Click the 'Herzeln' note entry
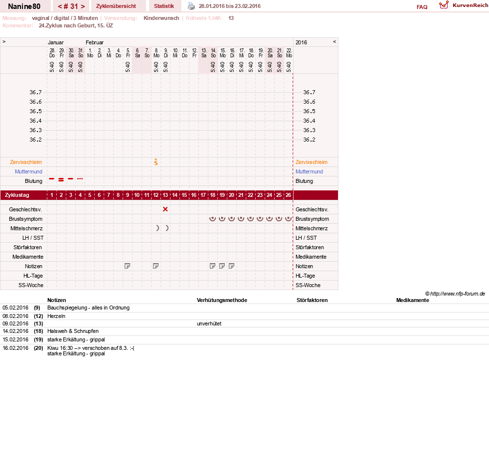Viewport: 489px width, 476px height. tap(56, 316)
